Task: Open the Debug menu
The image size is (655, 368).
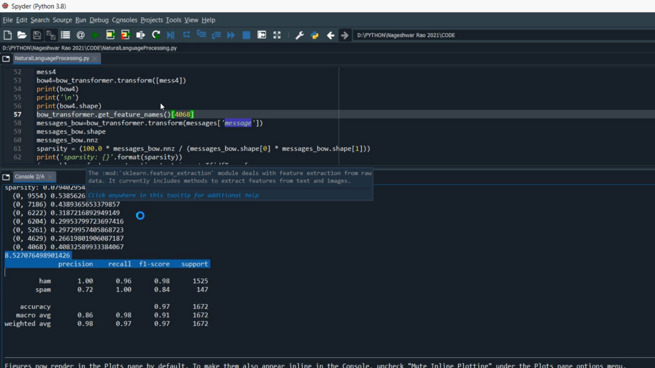Action: 99,20
